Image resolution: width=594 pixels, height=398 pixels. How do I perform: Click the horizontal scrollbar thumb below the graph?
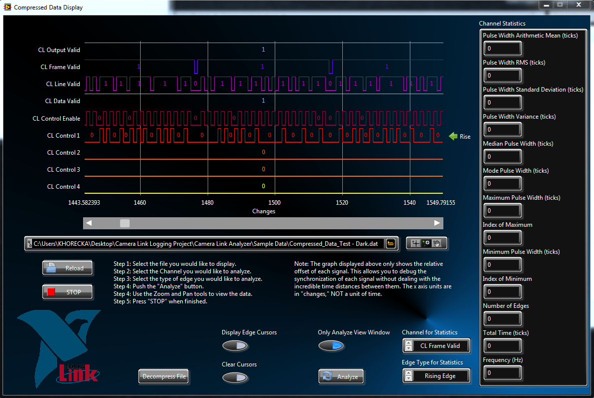[x=124, y=223]
